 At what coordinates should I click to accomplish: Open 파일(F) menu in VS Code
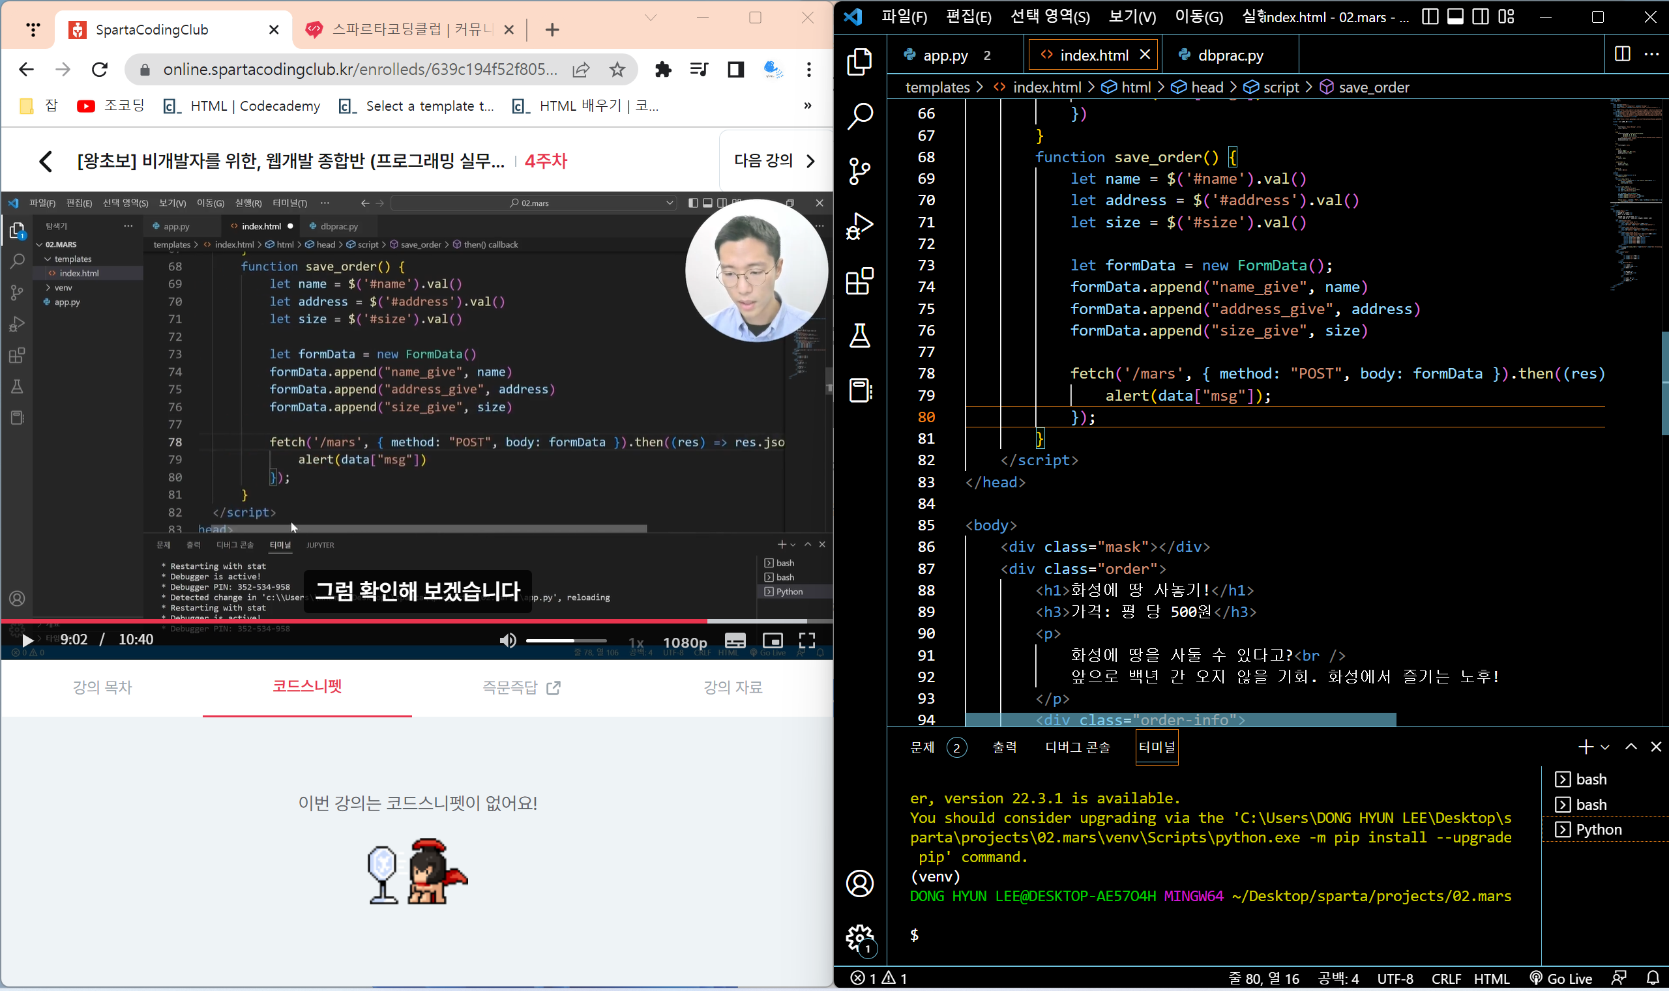(904, 17)
